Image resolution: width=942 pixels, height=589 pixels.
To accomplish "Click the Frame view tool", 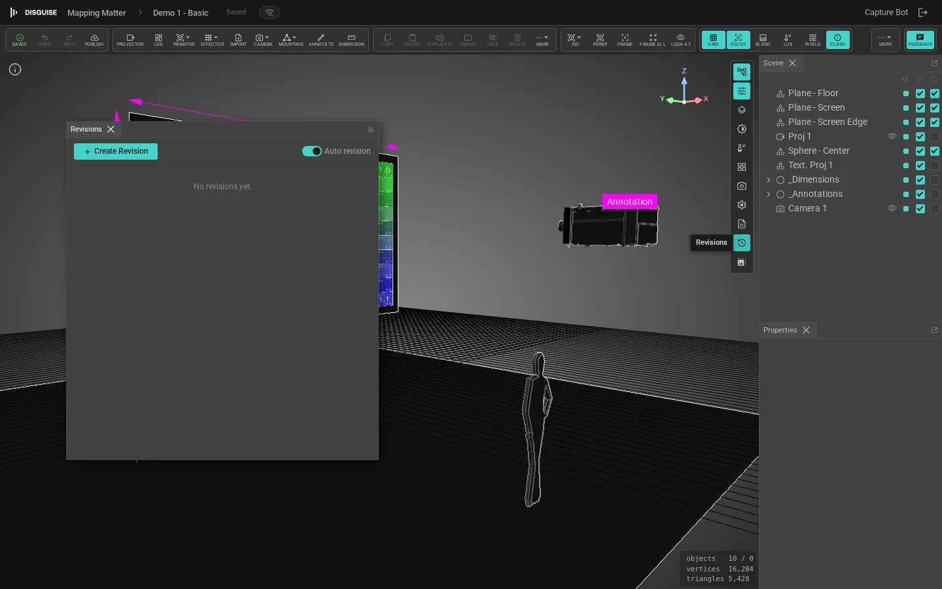I will (625, 40).
